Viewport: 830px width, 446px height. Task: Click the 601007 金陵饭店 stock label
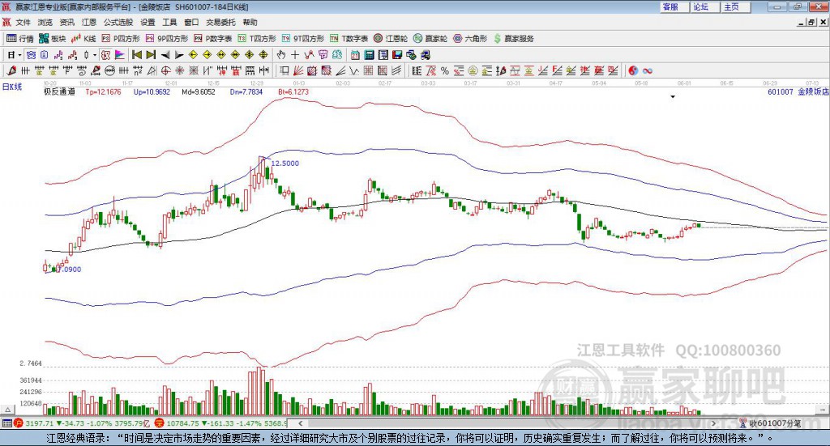tap(798, 92)
